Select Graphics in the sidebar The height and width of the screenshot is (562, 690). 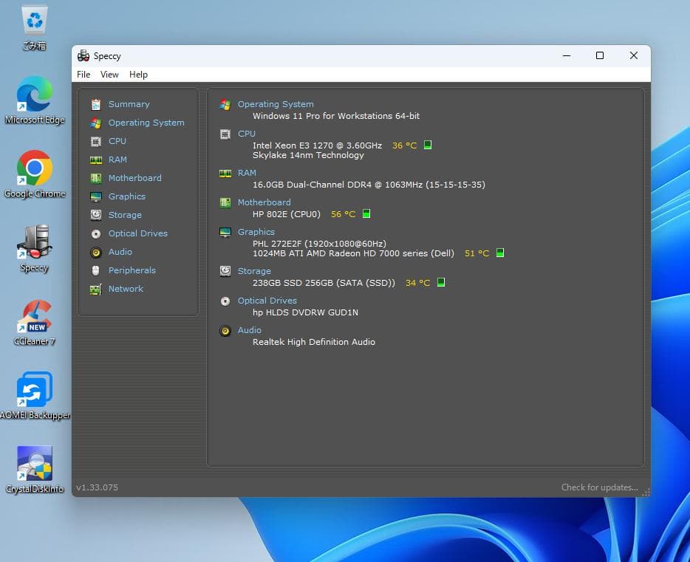[126, 196]
